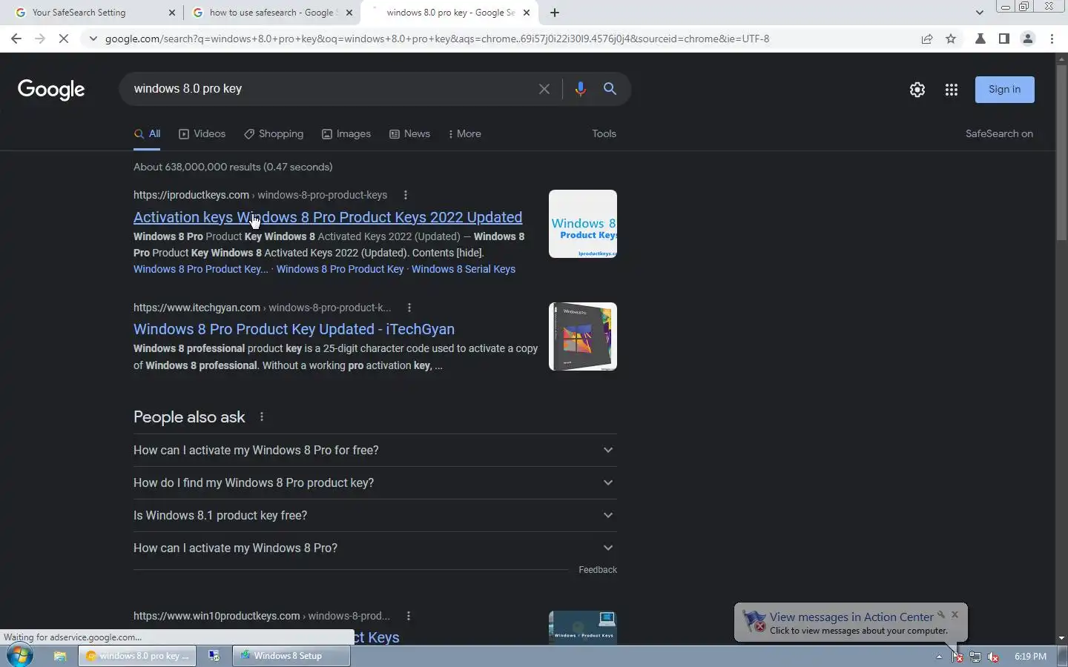Open Chrome Labs flask icon
1068x667 pixels.
tap(980, 39)
